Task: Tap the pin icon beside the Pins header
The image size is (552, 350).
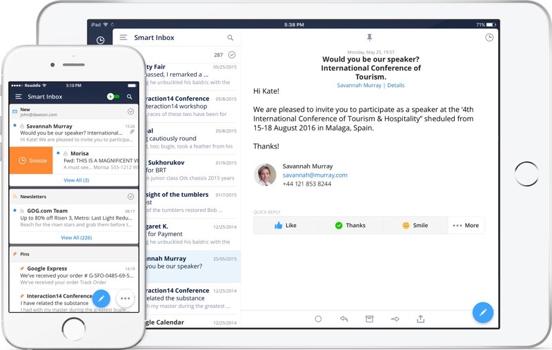Action: click(14, 254)
